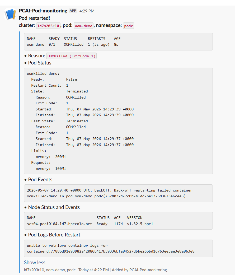Select the '200Mi' memory limit value
The image size is (235, 275).
pos(60,157)
